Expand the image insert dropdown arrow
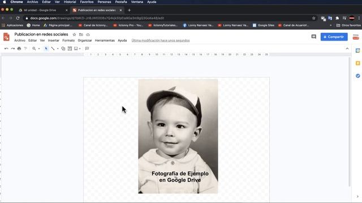Viewport: 362px width, 203px height. tap(80, 48)
